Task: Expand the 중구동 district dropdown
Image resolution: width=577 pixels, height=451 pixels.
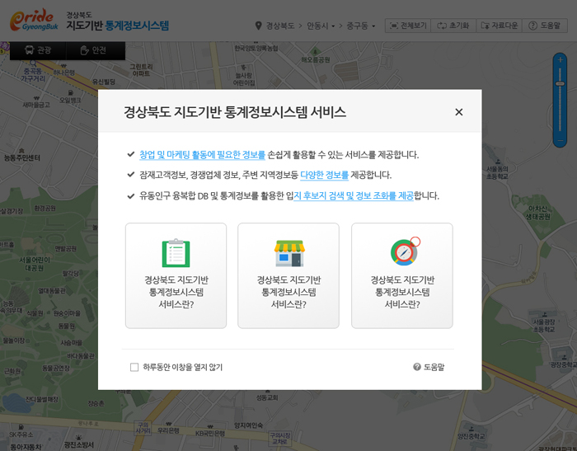Action: point(361,26)
